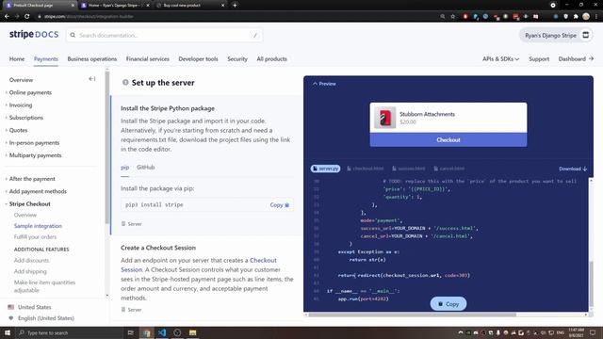603x339 pixels.
Task: Expand After the payment section
Action: click(32, 179)
